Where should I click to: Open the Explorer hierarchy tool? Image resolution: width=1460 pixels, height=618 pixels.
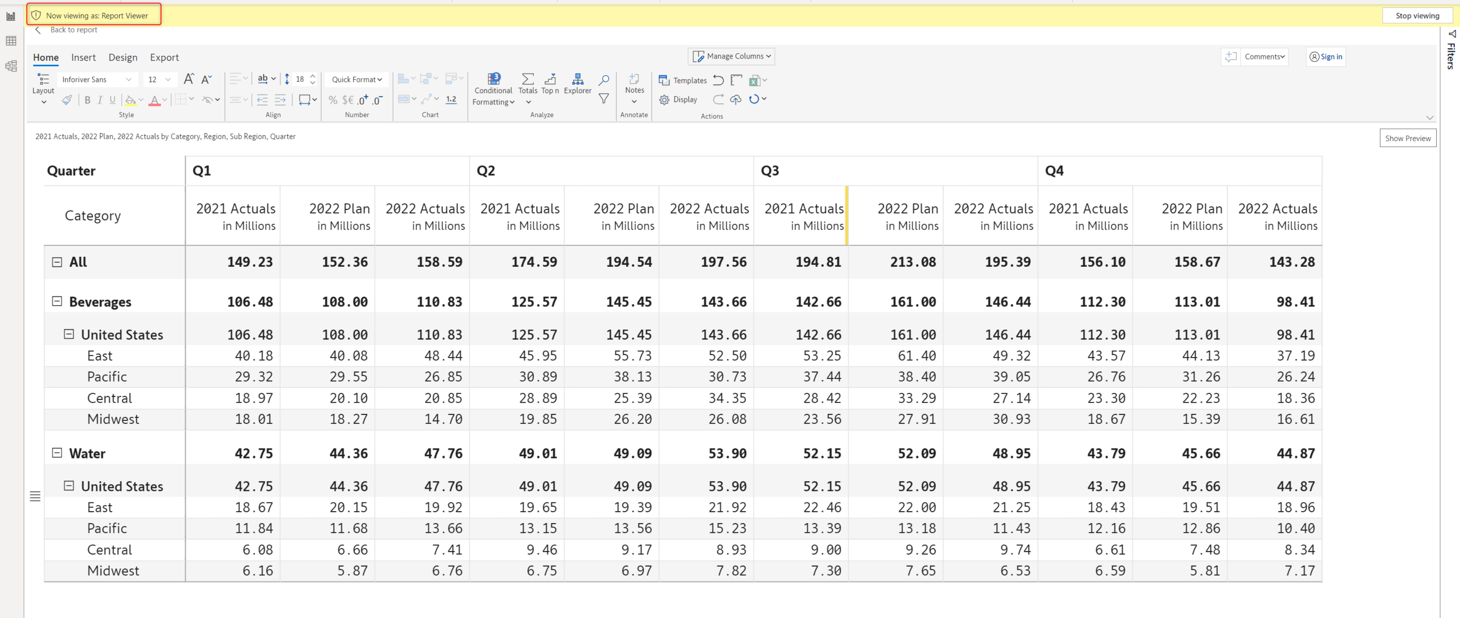pyautogui.click(x=578, y=79)
